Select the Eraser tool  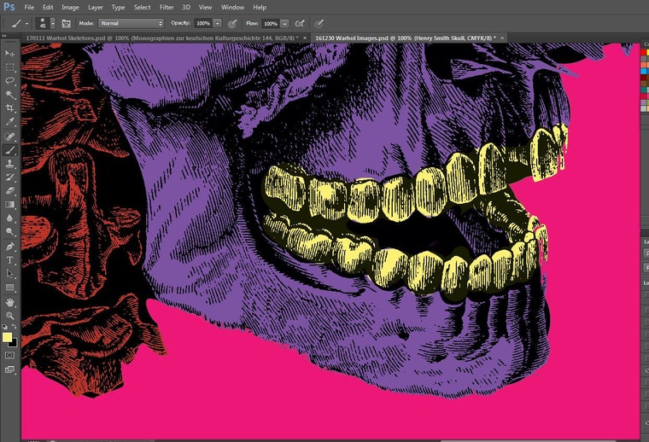tap(9, 191)
